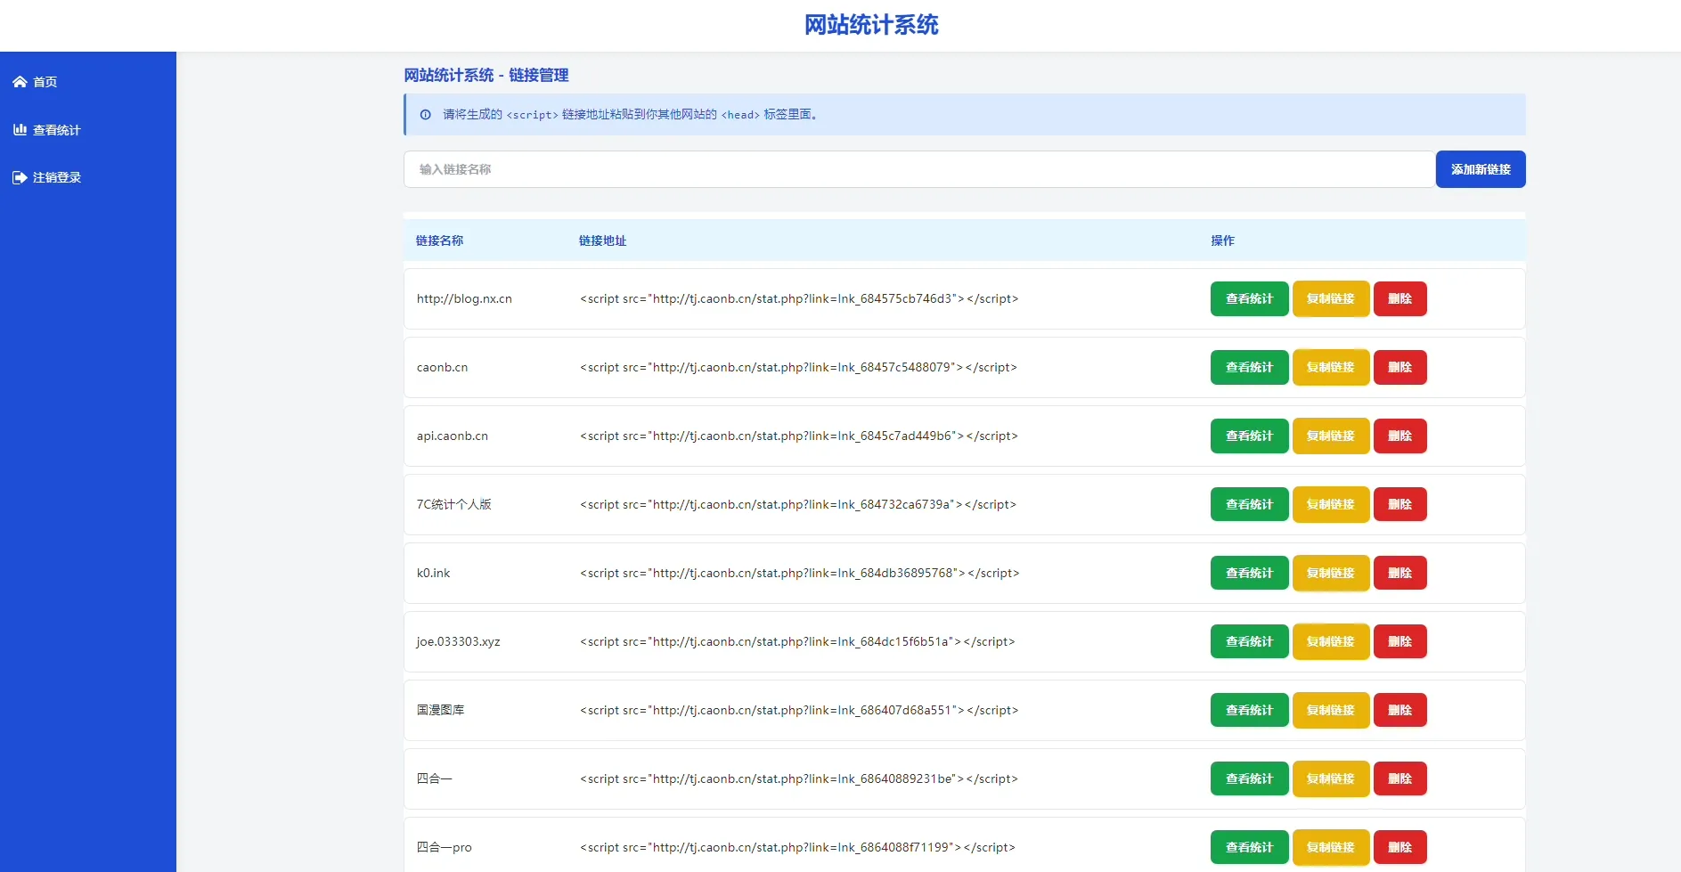Image resolution: width=1681 pixels, height=872 pixels.
Task: Delete the api.caonb.cn link
Action: click(1399, 436)
